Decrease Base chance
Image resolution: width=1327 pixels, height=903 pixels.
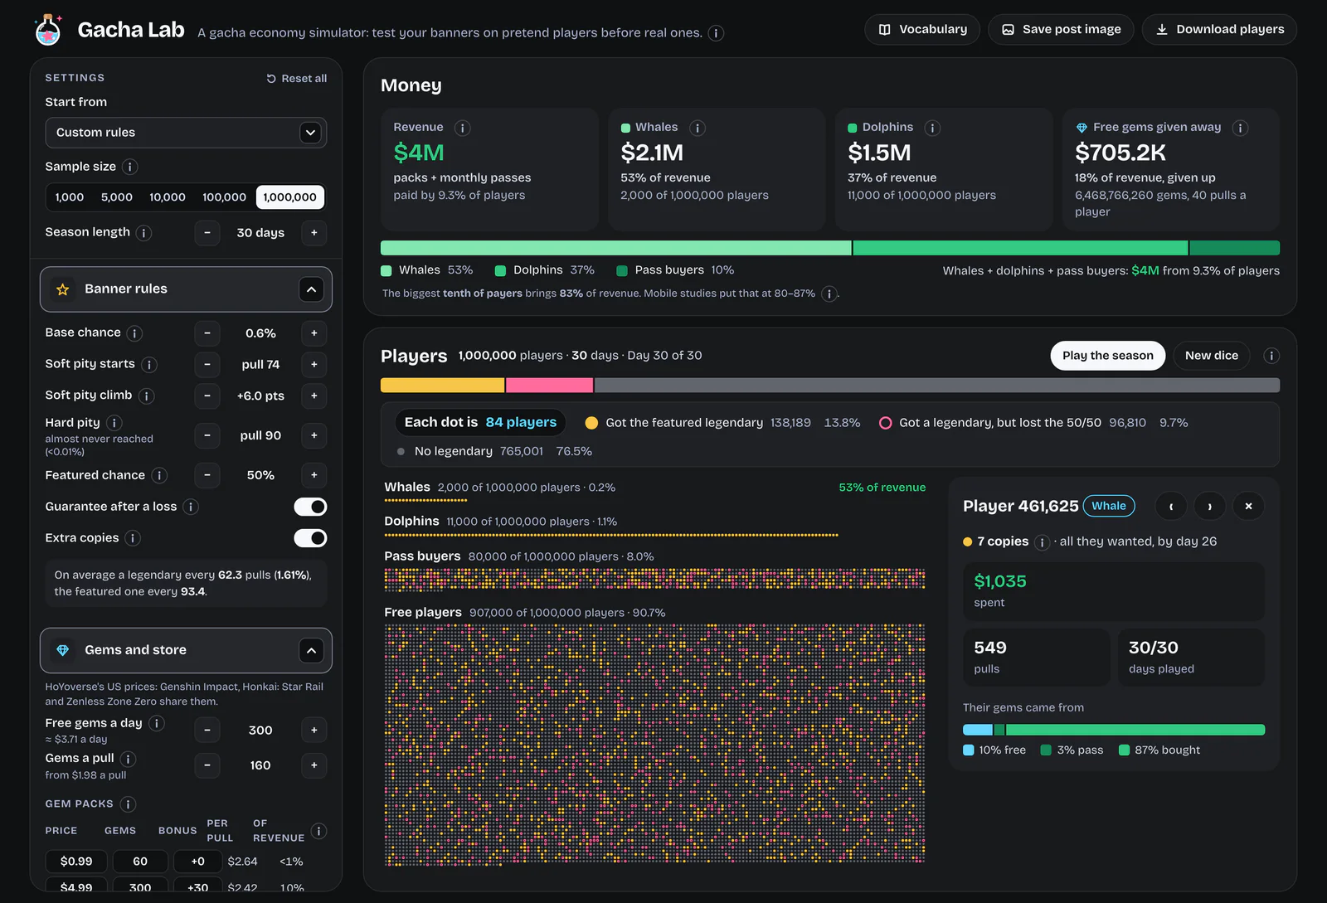(207, 333)
